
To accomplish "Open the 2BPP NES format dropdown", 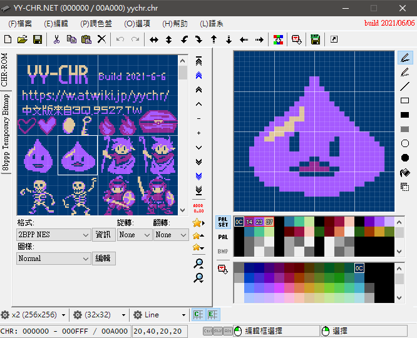I will 53,235.
